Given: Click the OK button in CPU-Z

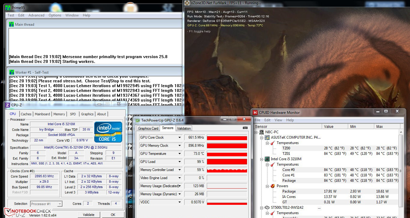Looking at the screenshot, I should [x=113, y=215].
